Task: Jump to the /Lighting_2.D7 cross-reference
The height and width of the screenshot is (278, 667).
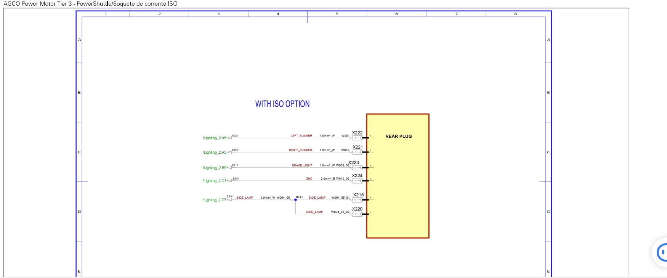Action: (x=214, y=200)
